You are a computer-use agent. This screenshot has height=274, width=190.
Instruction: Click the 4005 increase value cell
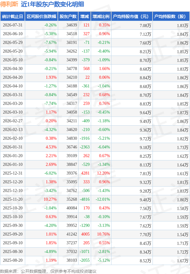pyautogui.click(x=85, y=234)
